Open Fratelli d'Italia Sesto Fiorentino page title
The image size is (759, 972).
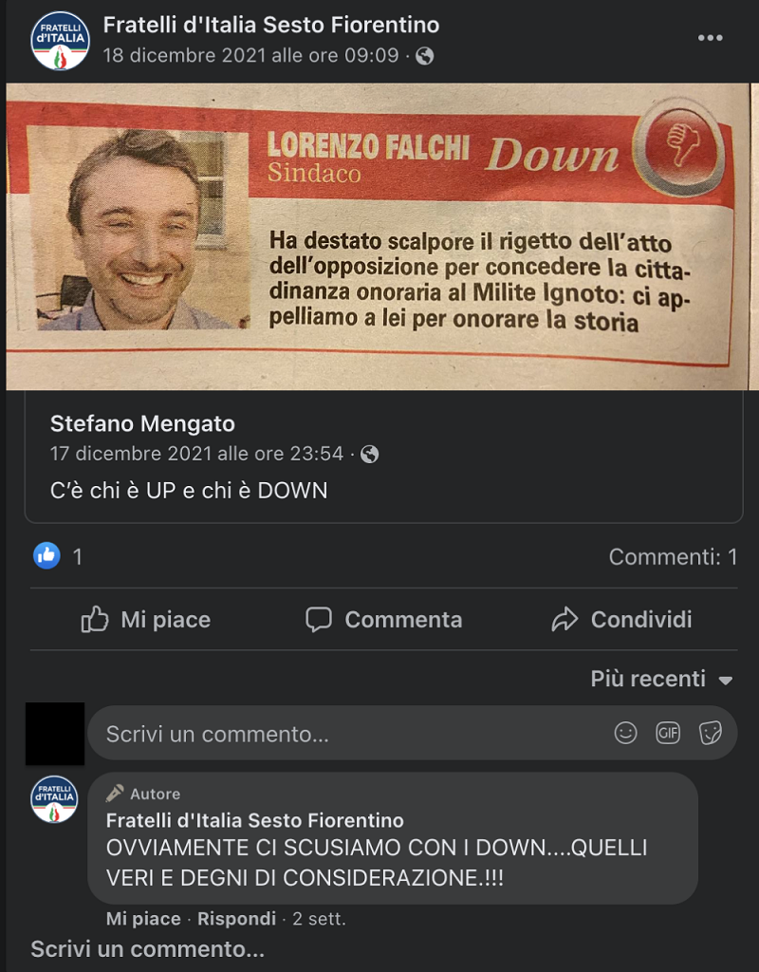point(271,26)
